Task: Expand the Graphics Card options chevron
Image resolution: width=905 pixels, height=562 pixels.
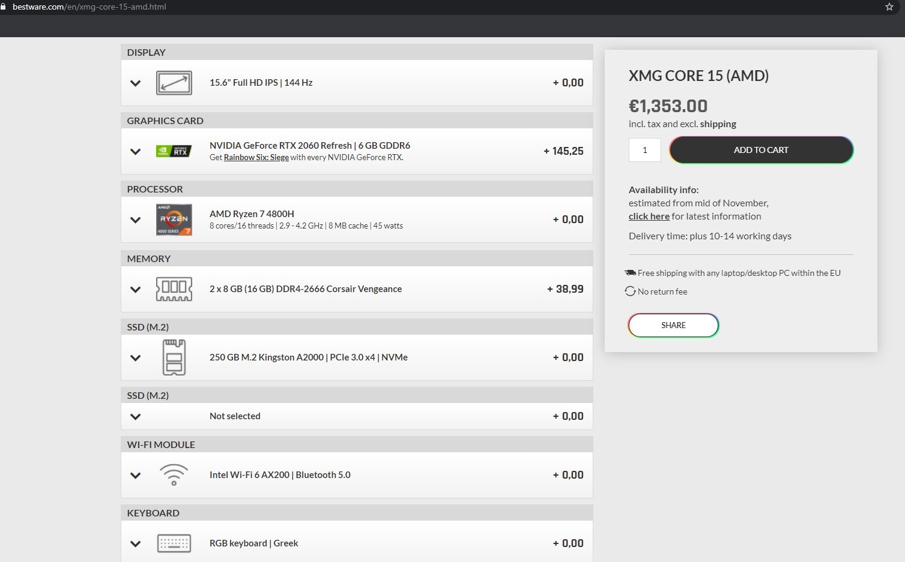Action: [x=136, y=152]
